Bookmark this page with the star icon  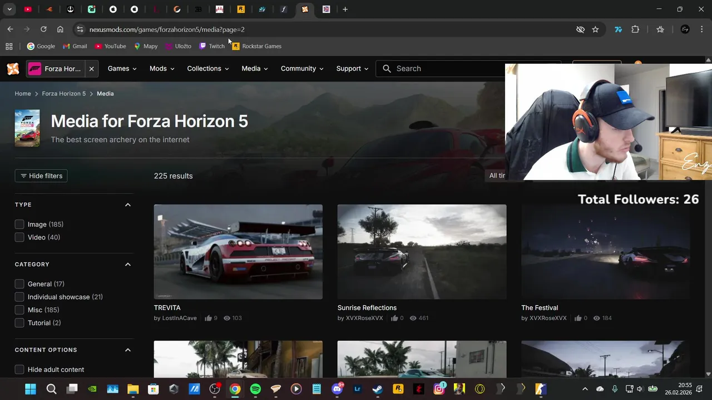pyautogui.click(x=595, y=29)
